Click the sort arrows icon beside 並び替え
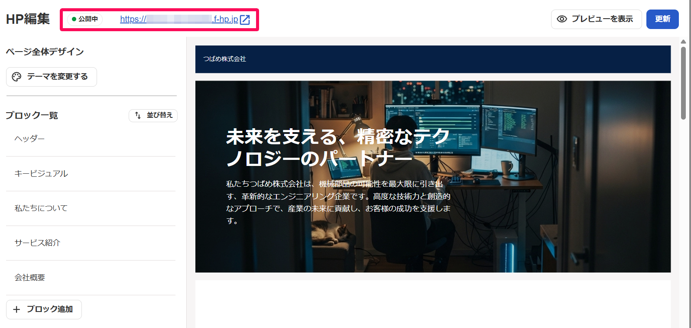 tap(138, 115)
